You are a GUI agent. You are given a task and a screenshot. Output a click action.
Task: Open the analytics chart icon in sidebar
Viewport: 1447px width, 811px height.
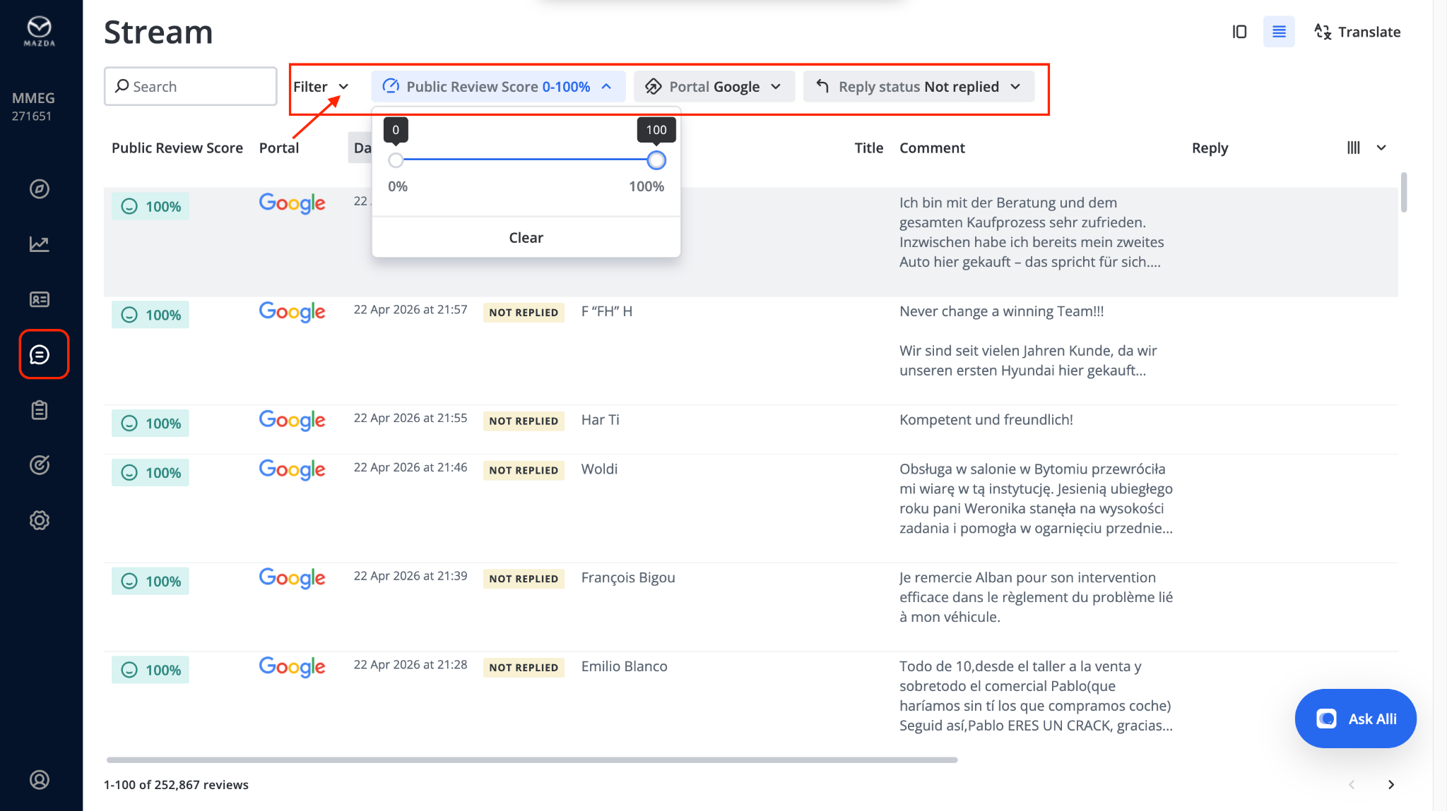(40, 244)
